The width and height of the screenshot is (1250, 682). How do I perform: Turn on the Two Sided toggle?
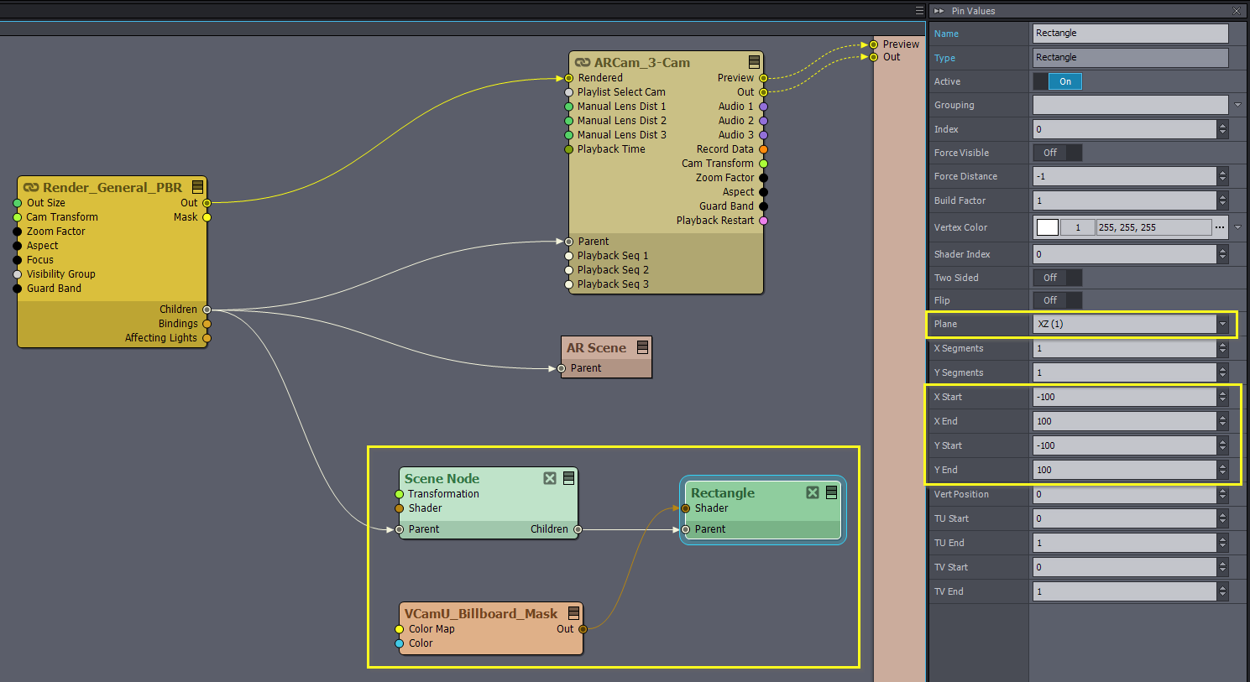[1057, 278]
